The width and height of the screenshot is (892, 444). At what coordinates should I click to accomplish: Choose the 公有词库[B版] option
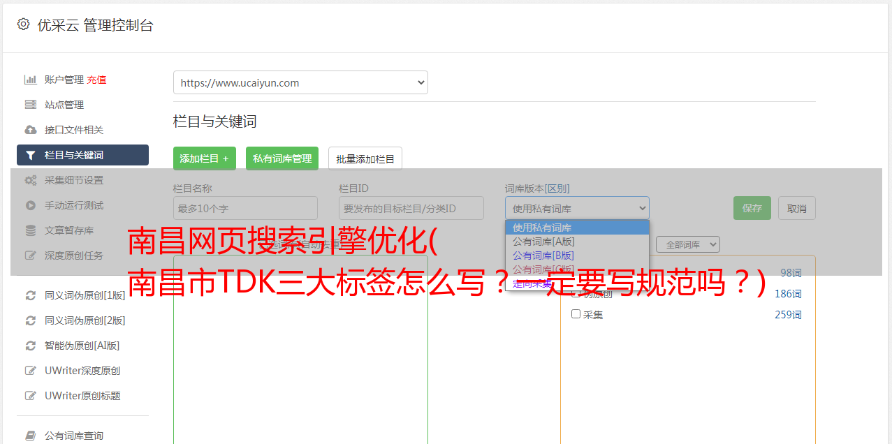point(577,256)
